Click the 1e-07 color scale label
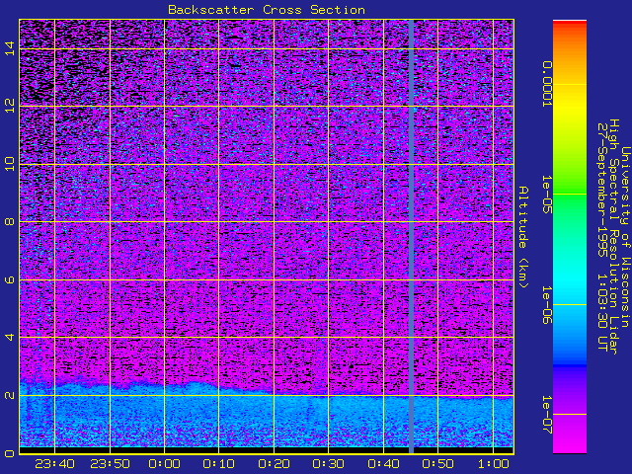The image size is (632, 474). point(546,415)
